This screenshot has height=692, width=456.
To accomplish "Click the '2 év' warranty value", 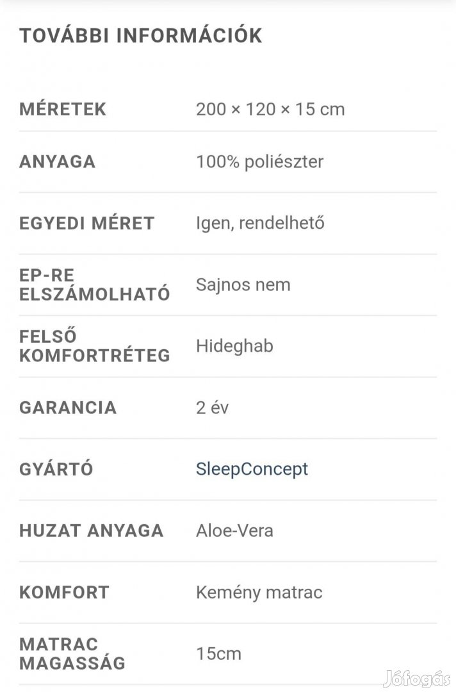I will point(212,408).
